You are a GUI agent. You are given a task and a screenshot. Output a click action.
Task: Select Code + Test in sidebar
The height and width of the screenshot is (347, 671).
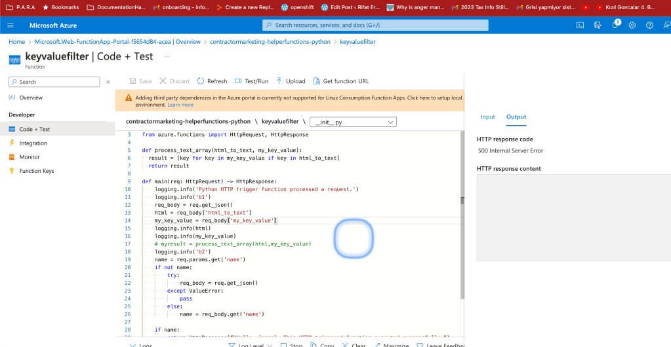[57, 129]
